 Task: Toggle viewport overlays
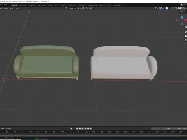tap(166, 8)
